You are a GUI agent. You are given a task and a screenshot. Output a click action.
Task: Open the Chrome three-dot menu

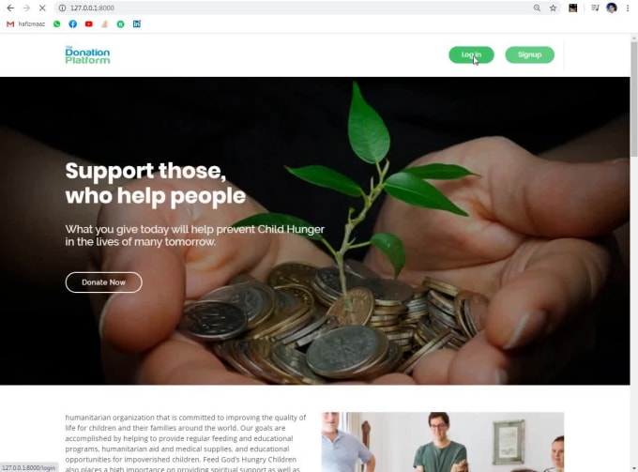coord(628,8)
